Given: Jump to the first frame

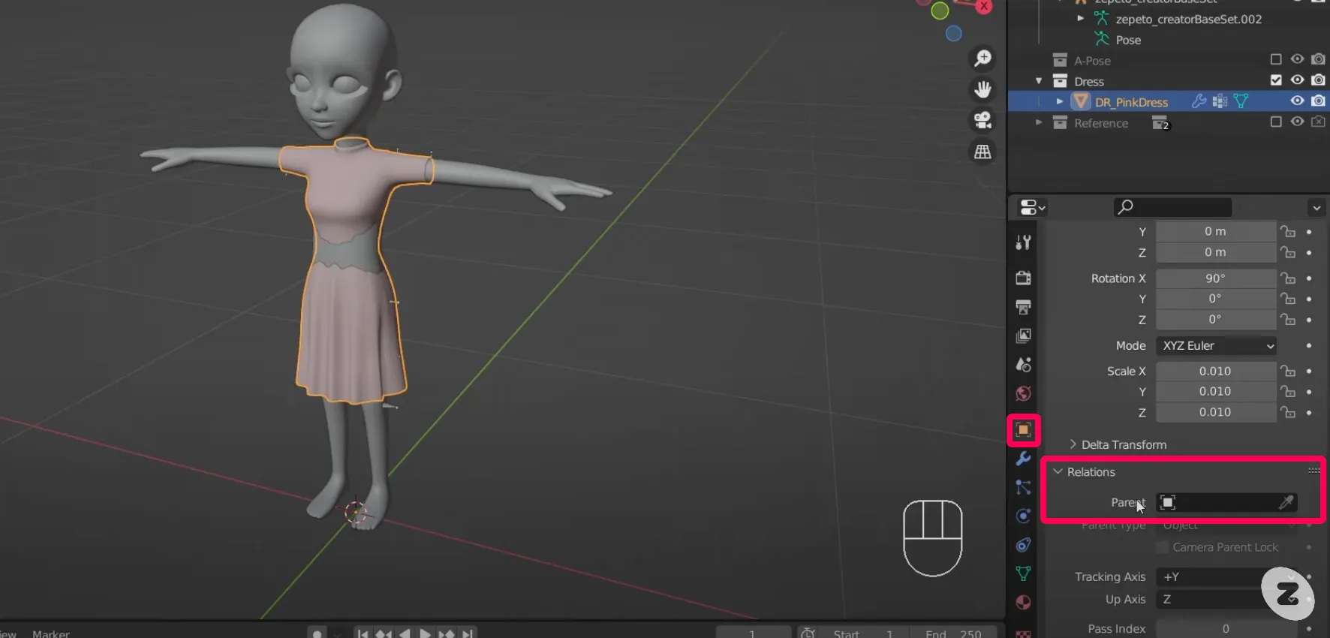Looking at the screenshot, I should click(363, 633).
